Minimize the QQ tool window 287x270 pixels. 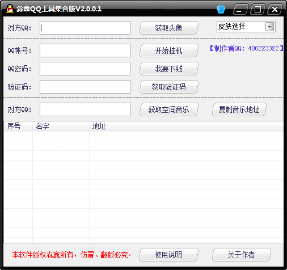pos(240,9)
